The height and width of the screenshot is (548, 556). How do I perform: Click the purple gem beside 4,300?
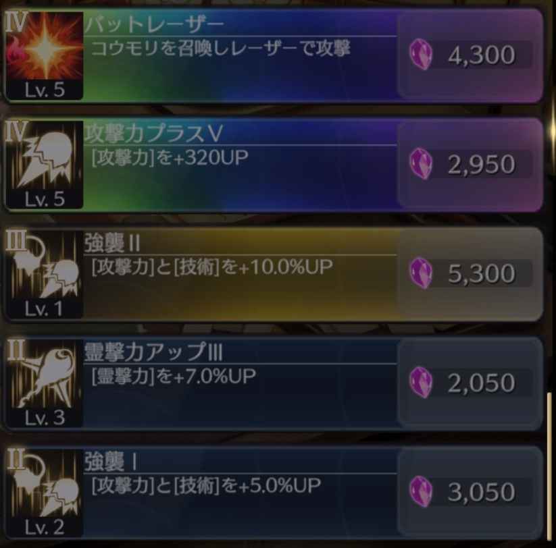(421, 54)
